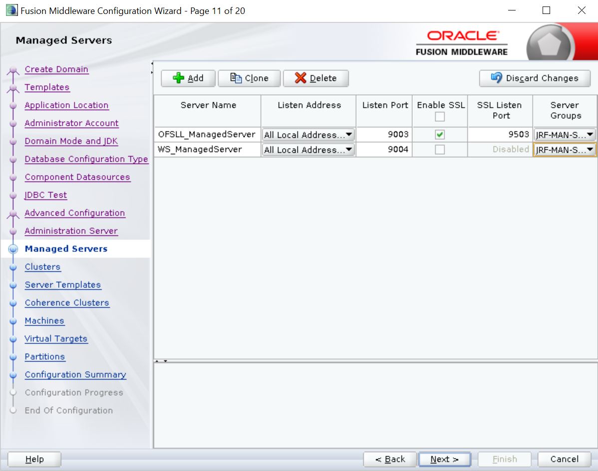Edit SSL listen port 9503 field
Screen dimensions: 598x471
(x=500, y=135)
